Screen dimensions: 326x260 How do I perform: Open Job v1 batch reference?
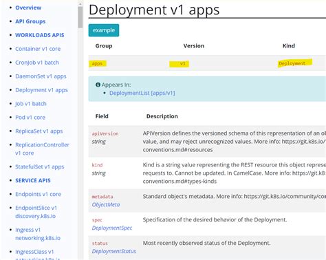pos(31,104)
